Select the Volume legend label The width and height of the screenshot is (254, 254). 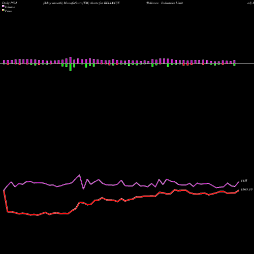point(10,7)
